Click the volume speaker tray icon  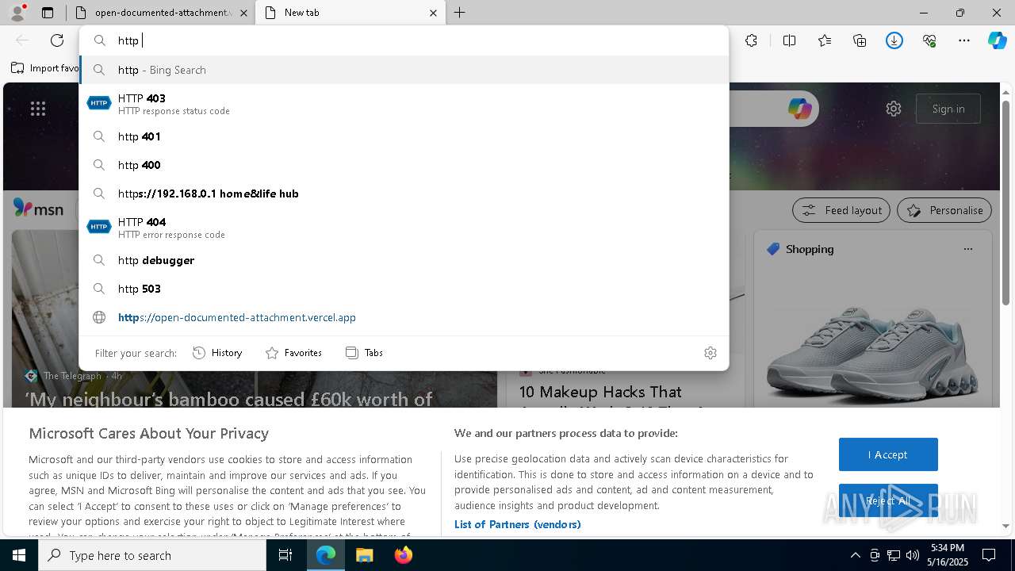[x=912, y=555]
